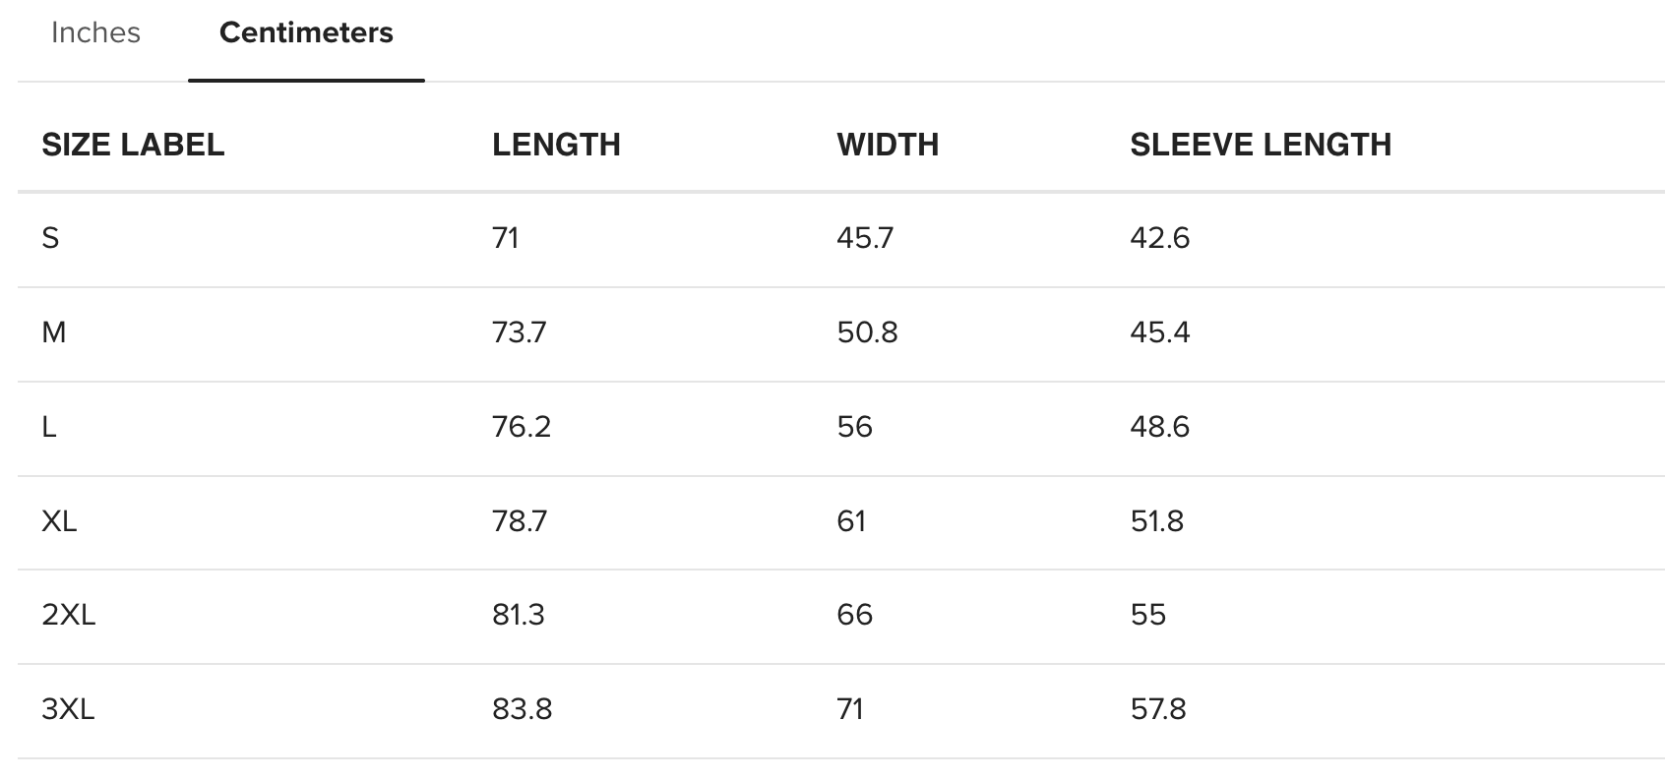Click the SIZE LABEL column header

tap(133, 146)
